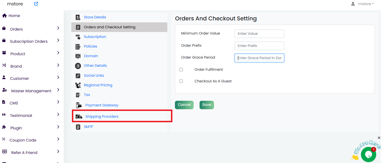Click the Social Links icon

pos(78,76)
